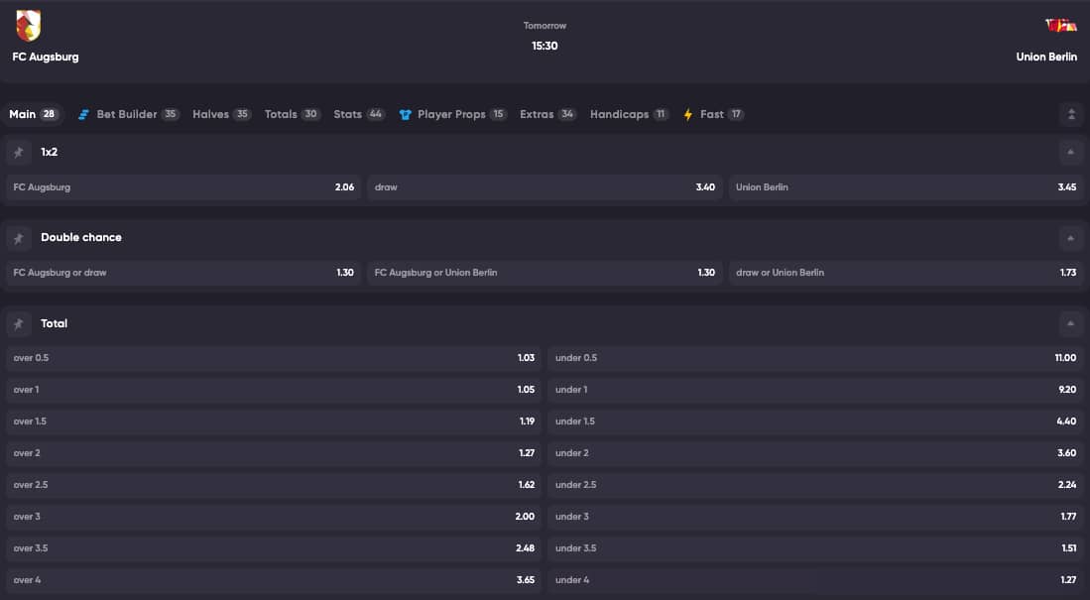Select over 1.5 at 1.19

[x=274, y=421]
